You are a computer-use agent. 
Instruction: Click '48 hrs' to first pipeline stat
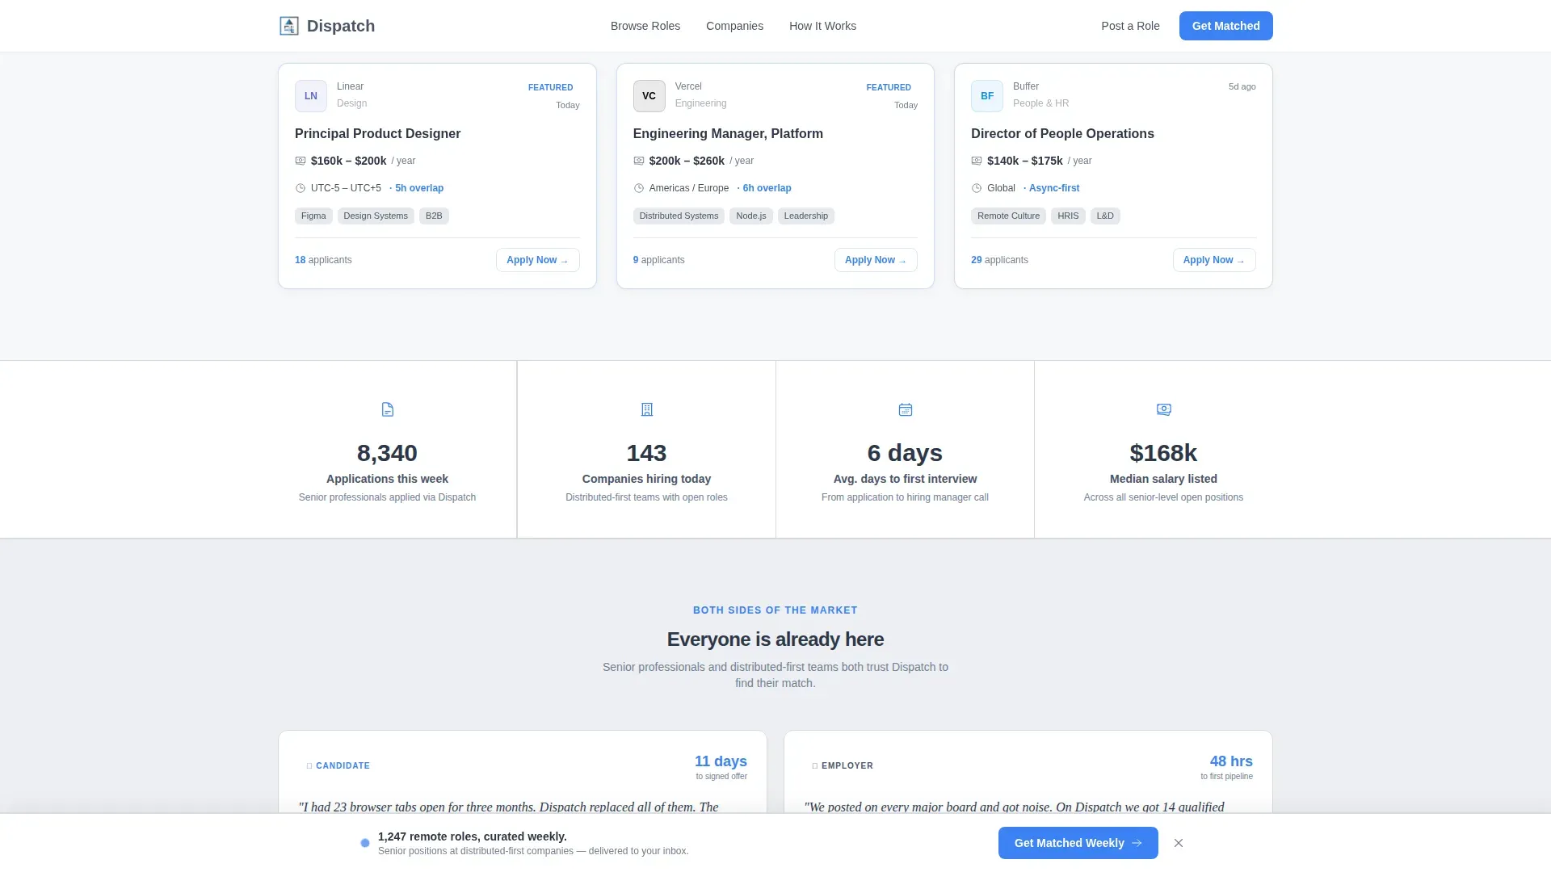[x=1231, y=761]
